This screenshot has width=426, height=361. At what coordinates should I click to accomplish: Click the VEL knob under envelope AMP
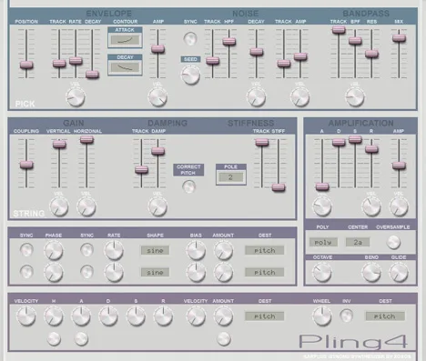pos(157,97)
